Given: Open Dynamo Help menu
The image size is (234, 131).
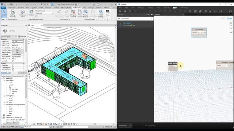Looking at the screenshot, I should click(x=158, y=8).
